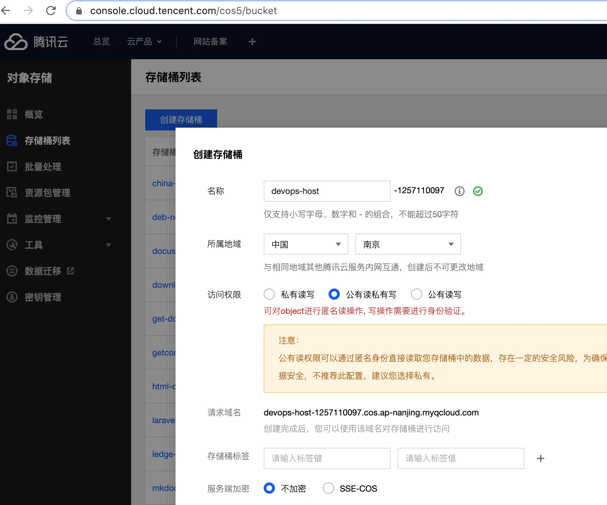Image resolution: width=607 pixels, height=505 pixels.
Task: Switch to the 网站备案 tab
Action: [210, 42]
